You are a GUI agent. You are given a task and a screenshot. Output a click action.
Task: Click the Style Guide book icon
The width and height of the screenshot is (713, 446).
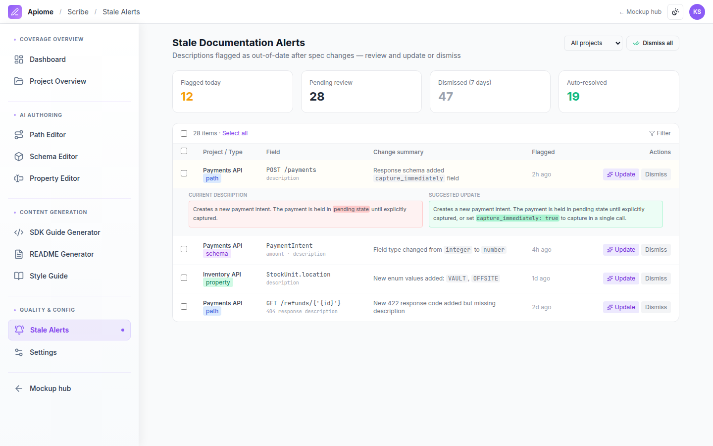[19, 276]
